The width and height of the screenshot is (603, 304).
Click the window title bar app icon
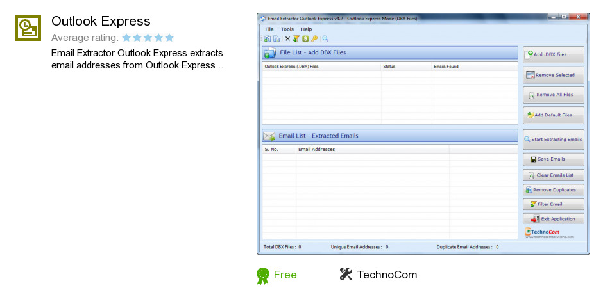click(262, 19)
